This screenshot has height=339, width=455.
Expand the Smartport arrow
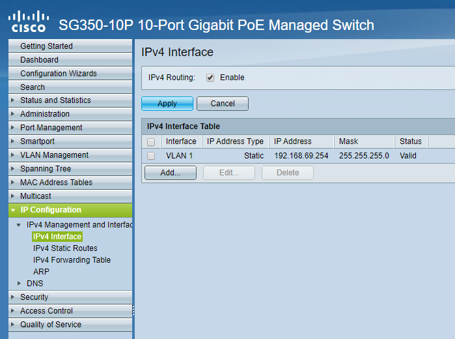pos(12,141)
